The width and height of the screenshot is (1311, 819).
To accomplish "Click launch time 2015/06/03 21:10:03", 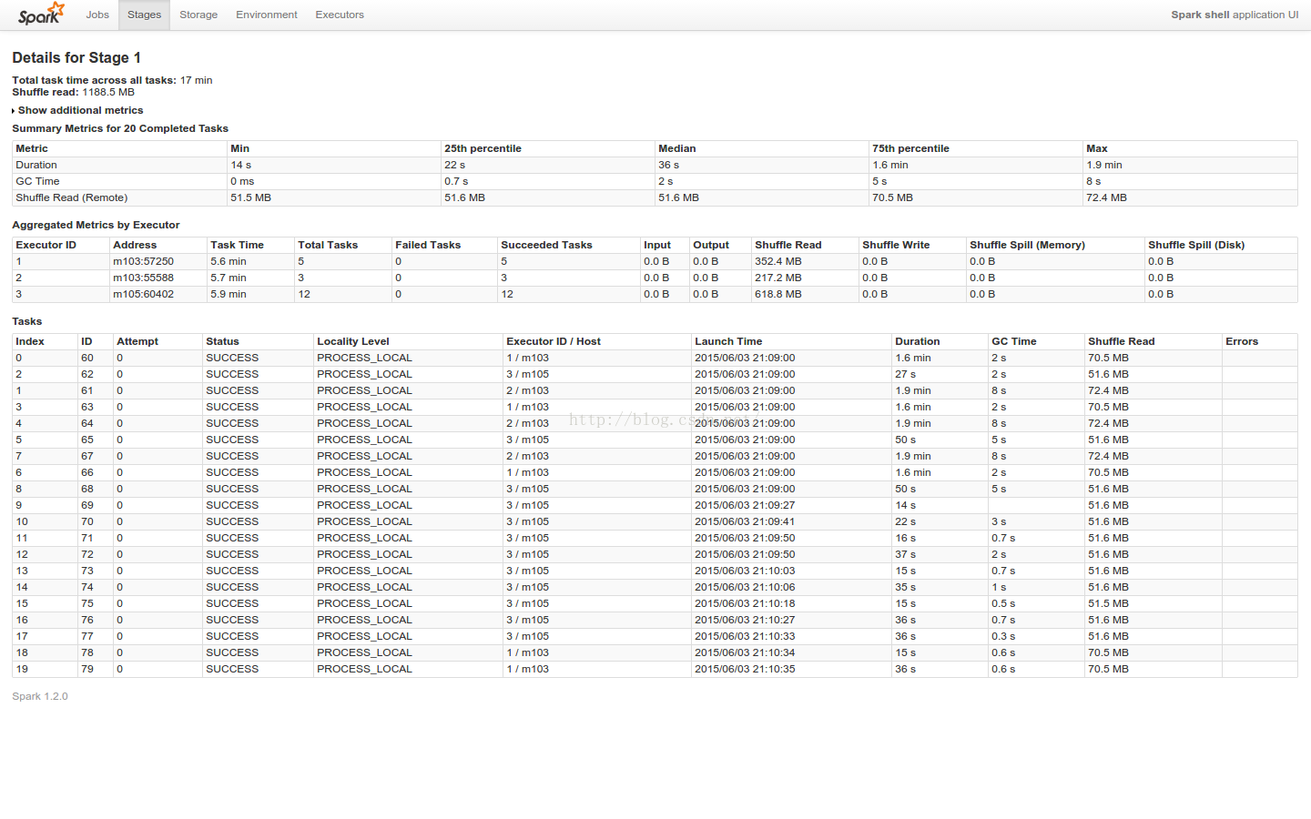I will (x=745, y=571).
